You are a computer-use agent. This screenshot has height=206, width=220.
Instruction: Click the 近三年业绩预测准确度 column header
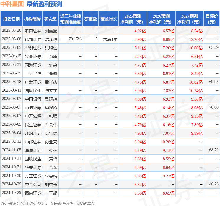[71, 19]
